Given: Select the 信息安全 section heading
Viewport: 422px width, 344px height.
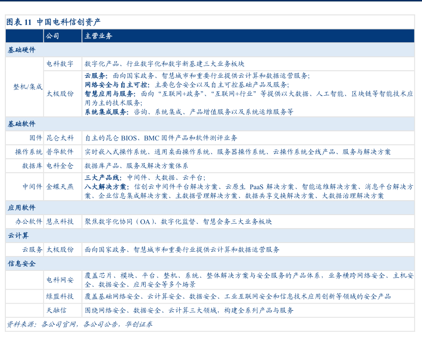Looking at the screenshot, I should click(x=22, y=264).
